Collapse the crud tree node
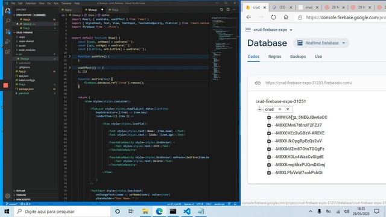Viewport: 386px width, 217px height. point(259,109)
